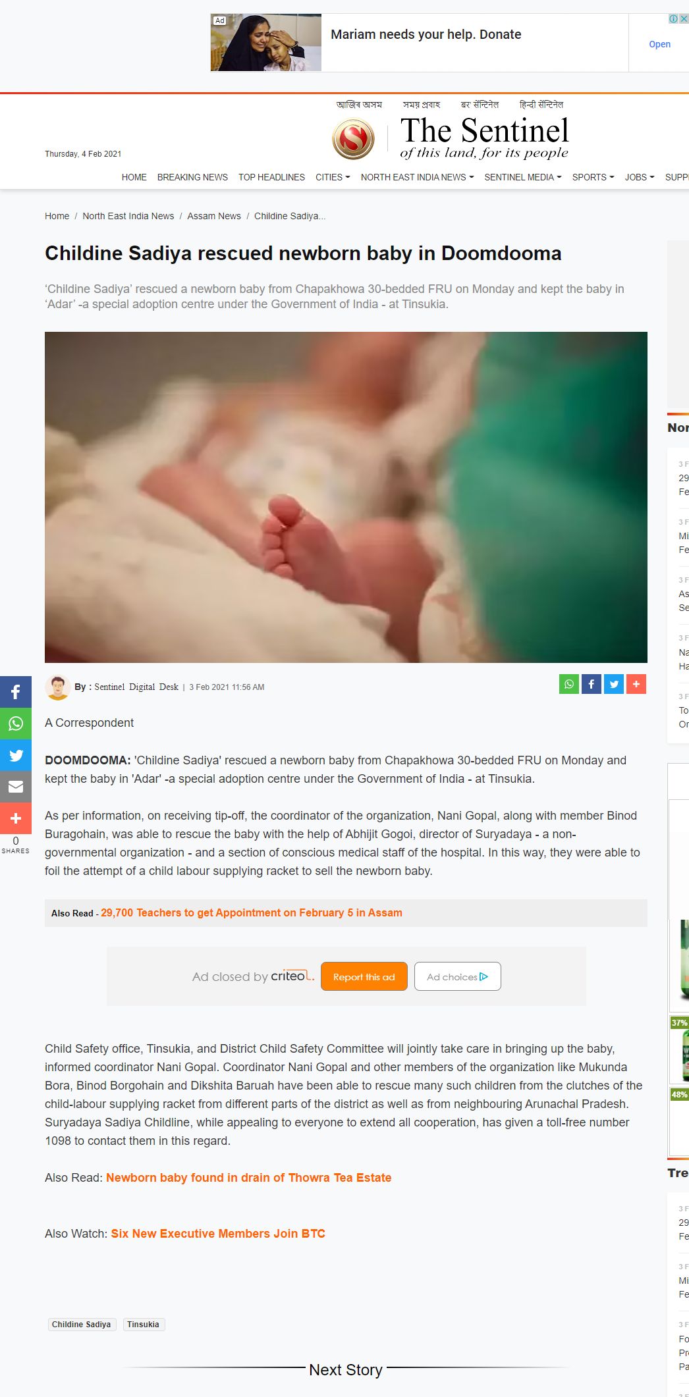Open the BREAKING NEWS menu item
Image resolution: width=689 pixels, height=1397 pixels.
[192, 177]
